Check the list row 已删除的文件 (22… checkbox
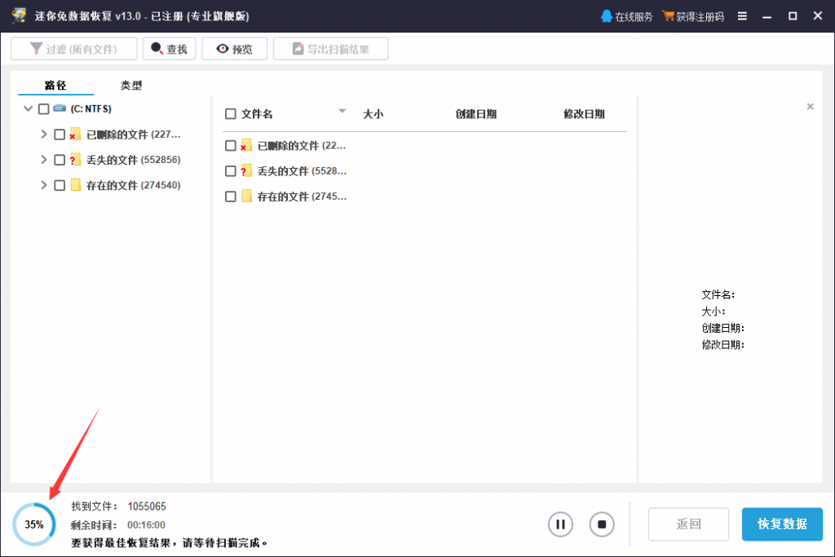This screenshot has height=557, width=835. [231, 145]
